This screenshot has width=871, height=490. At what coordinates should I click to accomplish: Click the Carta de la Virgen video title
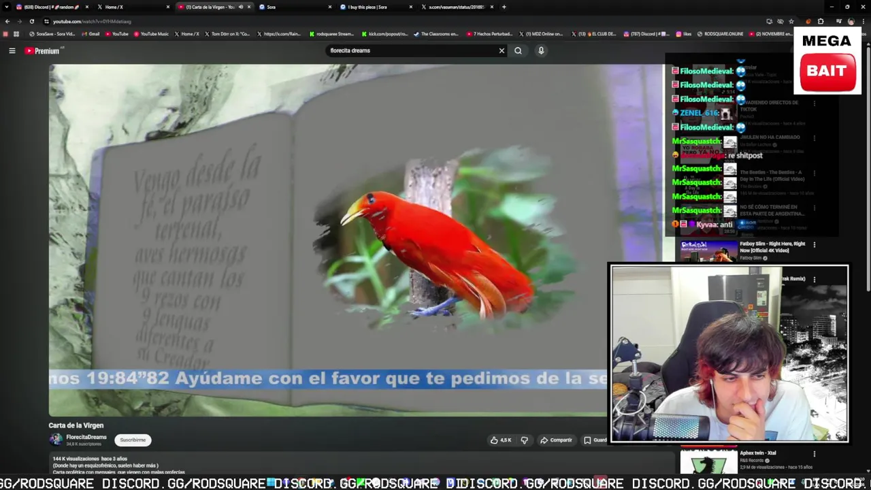pos(76,425)
